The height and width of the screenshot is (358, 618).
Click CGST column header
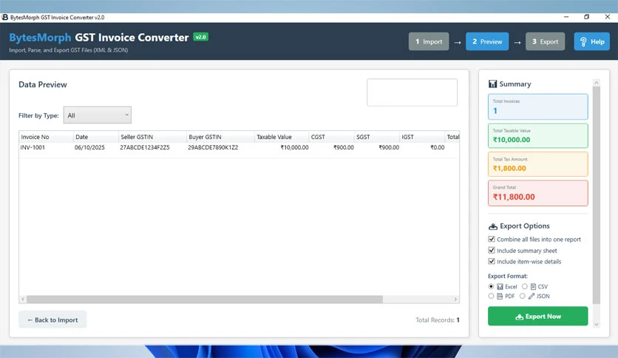point(331,137)
